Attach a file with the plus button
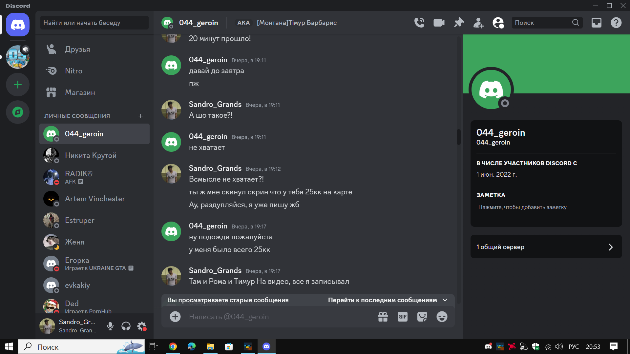The width and height of the screenshot is (630, 354). [x=175, y=317]
